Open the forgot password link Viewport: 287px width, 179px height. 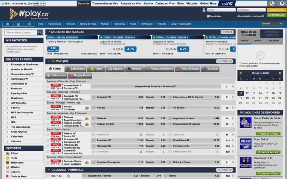(x=251, y=16)
